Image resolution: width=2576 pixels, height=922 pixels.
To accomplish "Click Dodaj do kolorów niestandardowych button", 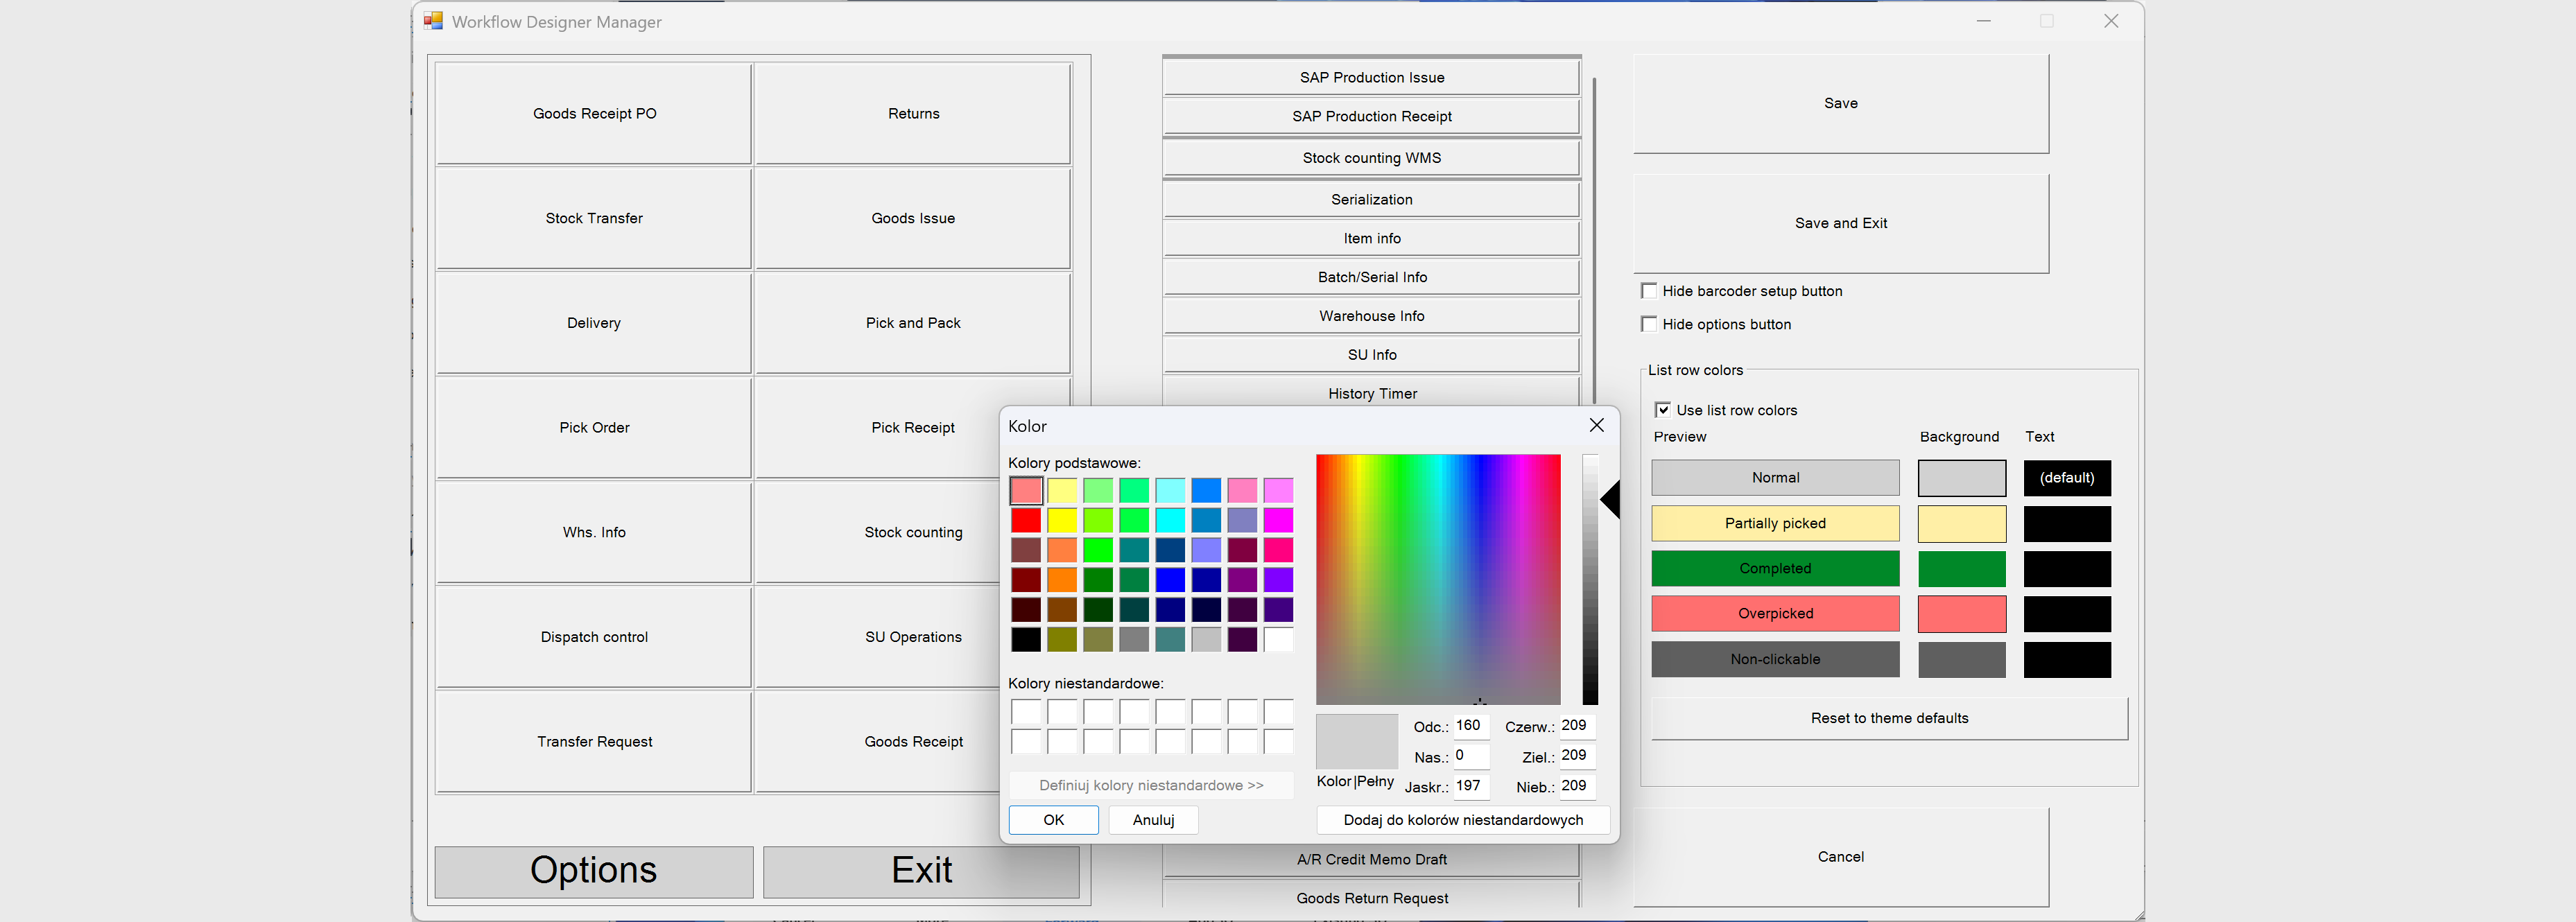I will pyautogui.click(x=1463, y=820).
